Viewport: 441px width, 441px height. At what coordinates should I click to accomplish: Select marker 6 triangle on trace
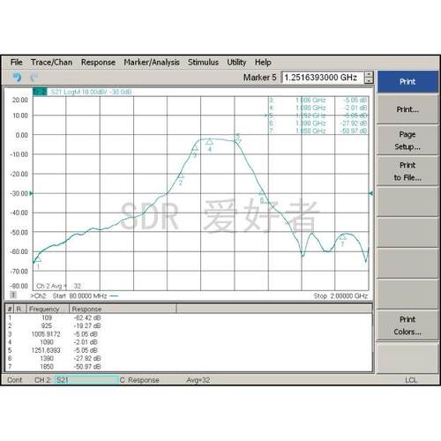tap(261, 193)
